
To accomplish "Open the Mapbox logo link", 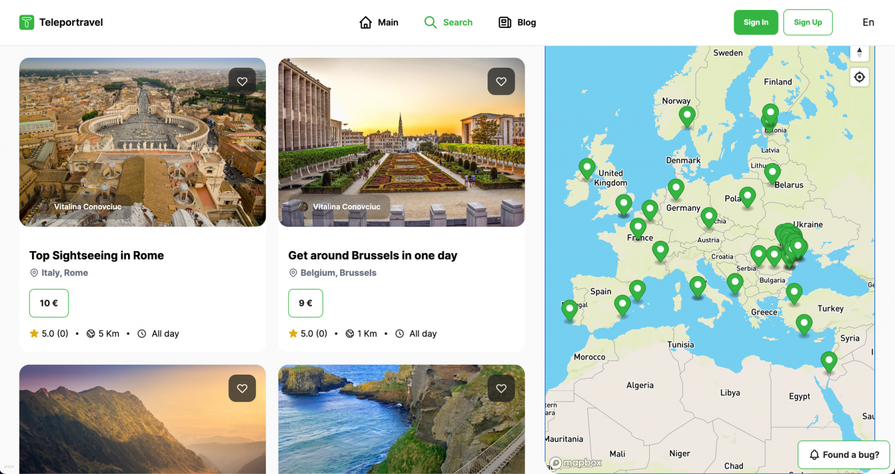I will [x=576, y=463].
